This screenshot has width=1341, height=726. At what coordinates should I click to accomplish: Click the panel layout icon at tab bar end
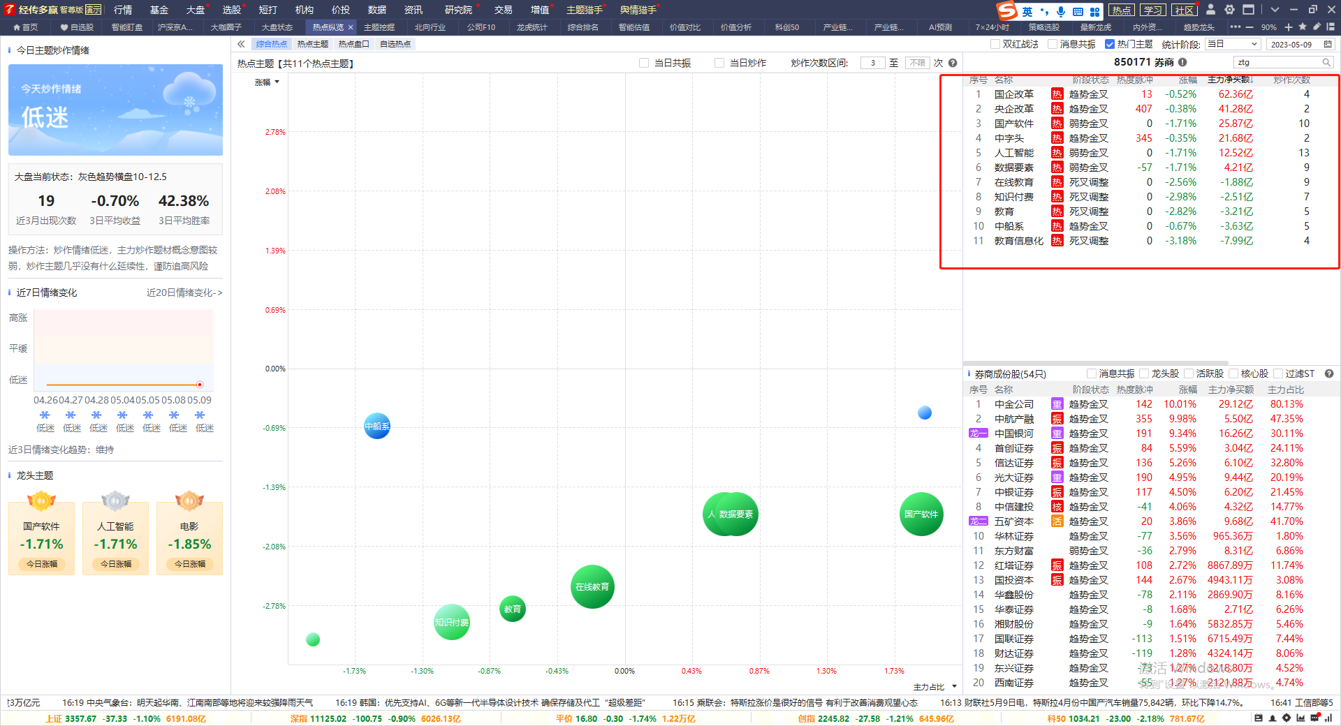coord(1331,27)
